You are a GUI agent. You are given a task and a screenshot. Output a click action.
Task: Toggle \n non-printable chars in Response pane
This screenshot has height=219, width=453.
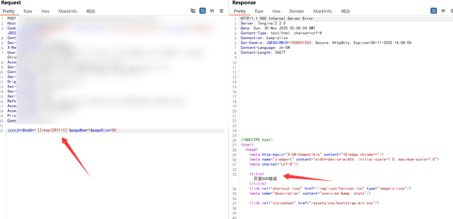click(x=443, y=11)
